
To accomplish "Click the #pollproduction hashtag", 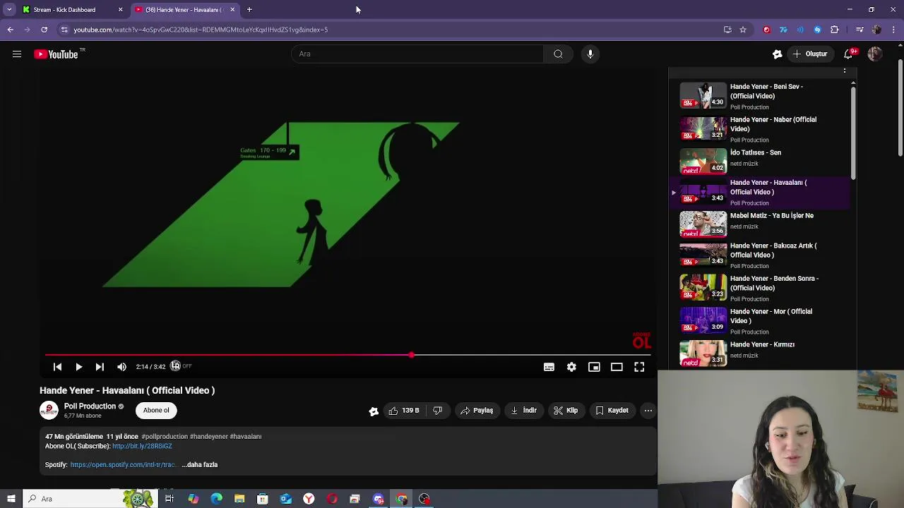I will [x=165, y=437].
